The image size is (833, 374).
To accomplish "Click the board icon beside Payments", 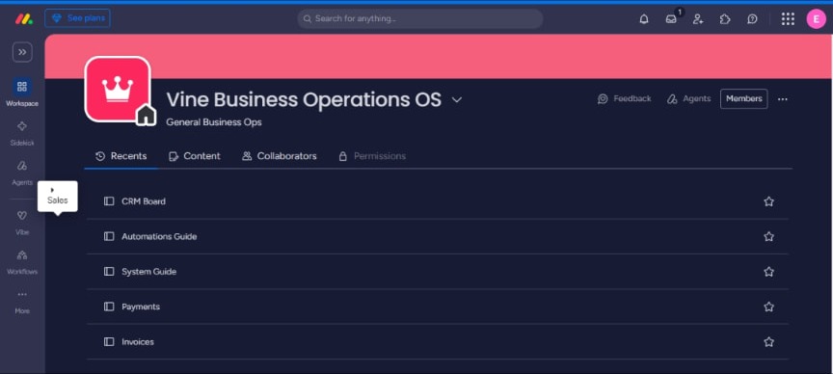I will point(109,307).
